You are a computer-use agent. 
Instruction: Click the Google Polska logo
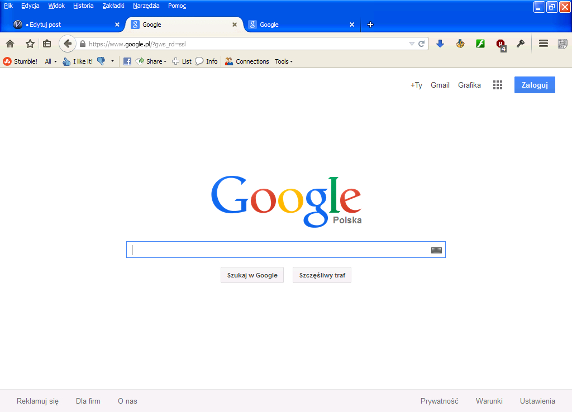287,202
